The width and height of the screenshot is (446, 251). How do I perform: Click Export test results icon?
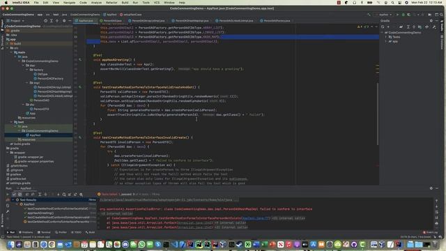(x=75, y=195)
